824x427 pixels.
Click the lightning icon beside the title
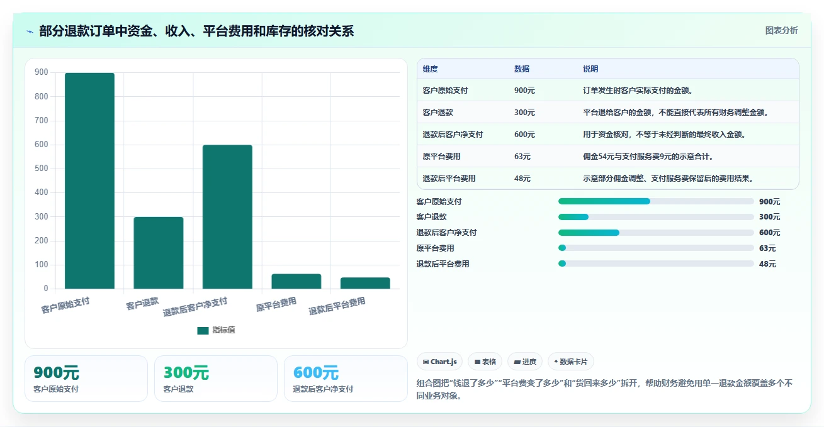pyautogui.click(x=30, y=31)
